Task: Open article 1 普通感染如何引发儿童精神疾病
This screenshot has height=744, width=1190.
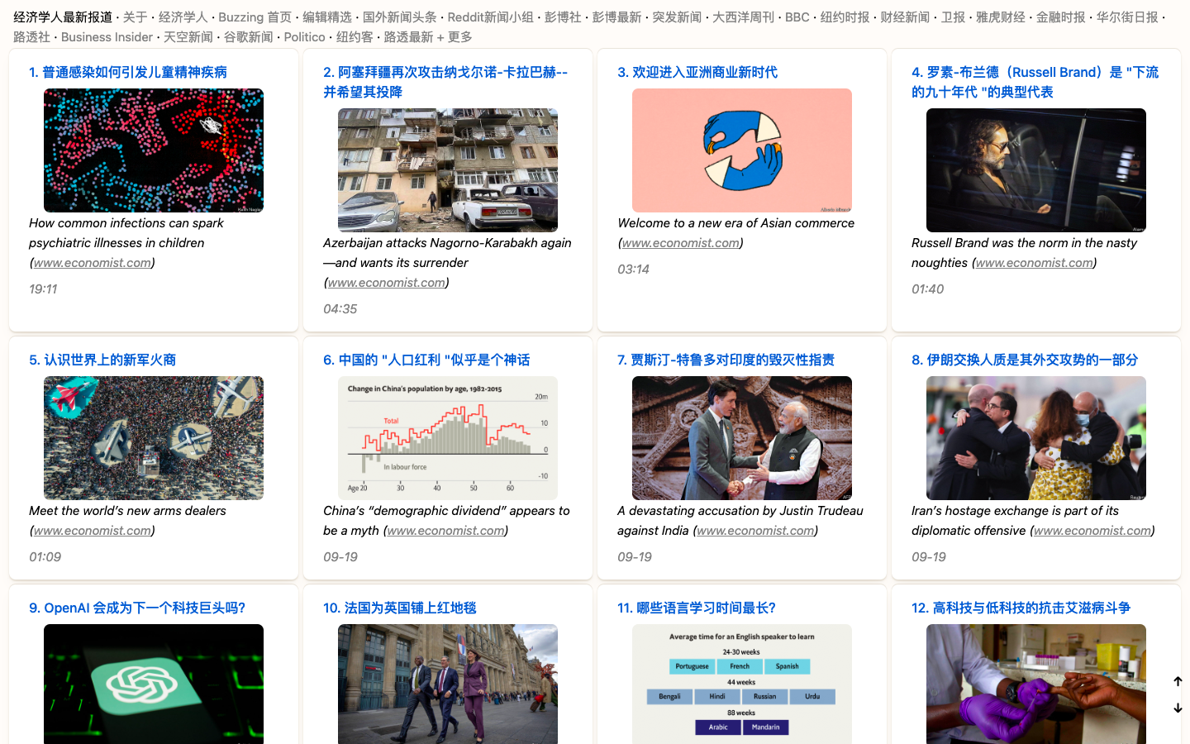Action: click(128, 72)
